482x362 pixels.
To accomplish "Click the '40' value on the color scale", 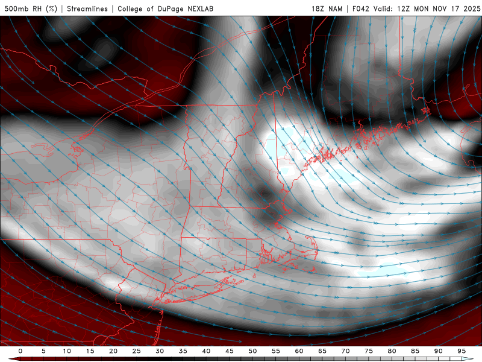I will pos(206,351).
